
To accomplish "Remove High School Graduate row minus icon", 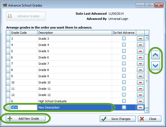I will (x=140, y=101).
